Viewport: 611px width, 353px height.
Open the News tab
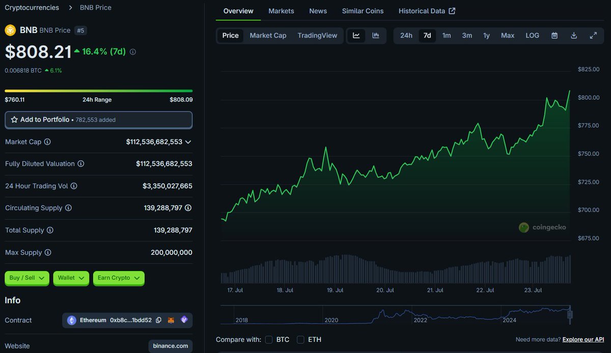[x=318, y=11]
